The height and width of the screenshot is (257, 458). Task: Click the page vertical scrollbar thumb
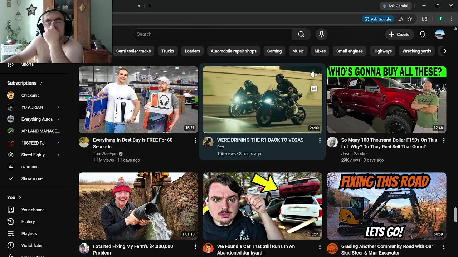tap(455, 215)
